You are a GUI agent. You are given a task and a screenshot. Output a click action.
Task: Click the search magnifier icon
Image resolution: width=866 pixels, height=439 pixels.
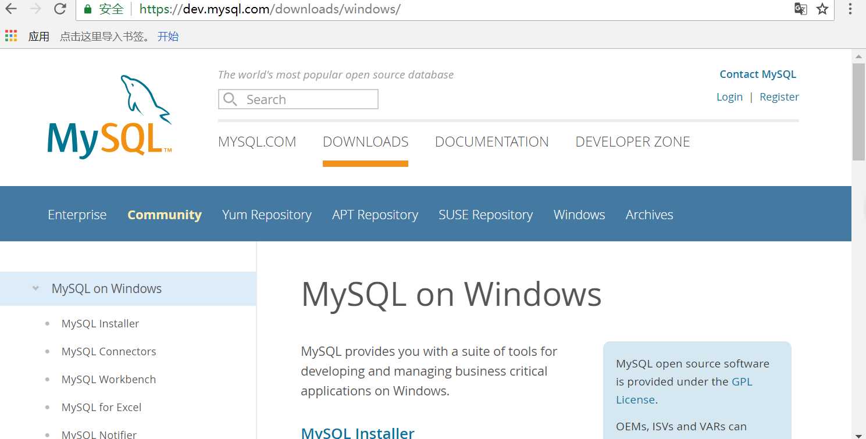[x=230, y=99]
